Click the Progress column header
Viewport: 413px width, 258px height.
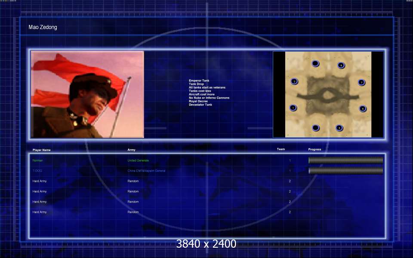[x=314, y=149]
